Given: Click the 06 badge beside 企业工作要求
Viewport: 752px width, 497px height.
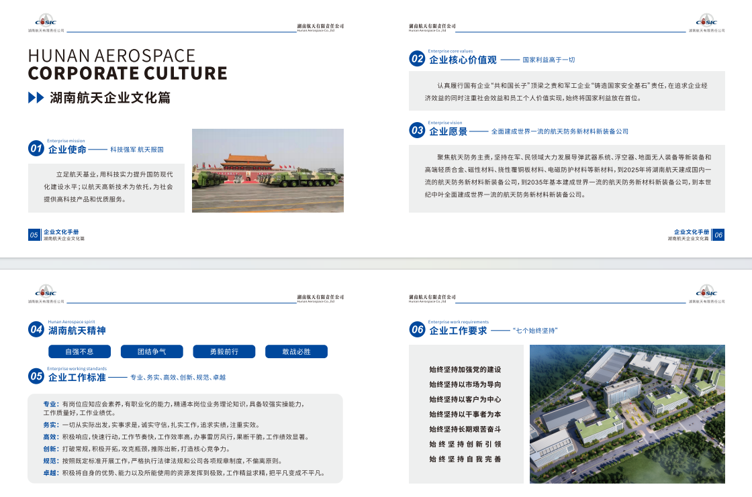Looking at the screenshot, I should pyautogui.click(x=417, y=329).
